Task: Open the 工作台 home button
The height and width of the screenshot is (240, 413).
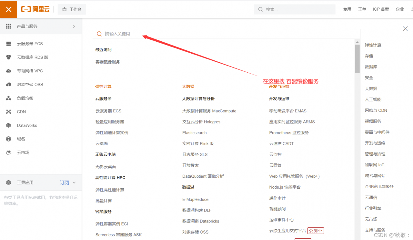Action: [x=72, y=9]
